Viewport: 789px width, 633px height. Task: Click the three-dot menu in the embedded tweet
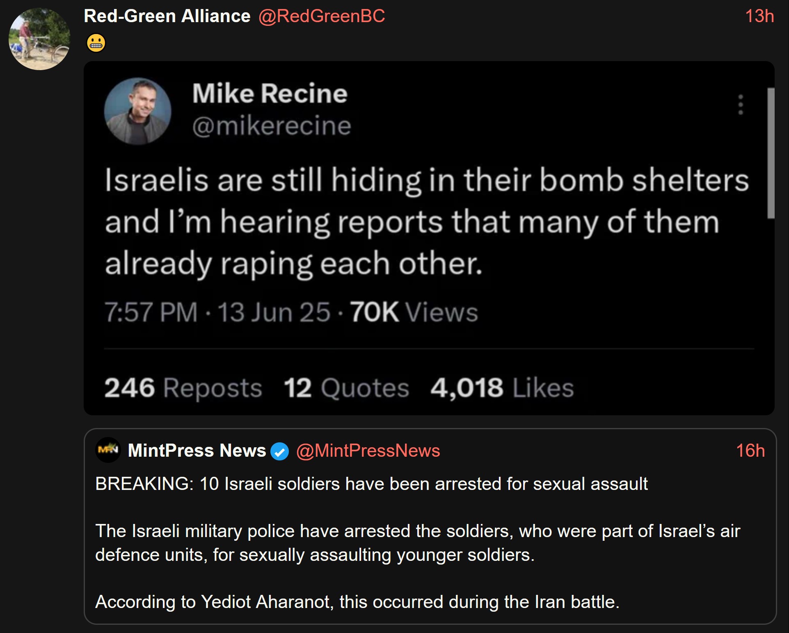(741, 105)
